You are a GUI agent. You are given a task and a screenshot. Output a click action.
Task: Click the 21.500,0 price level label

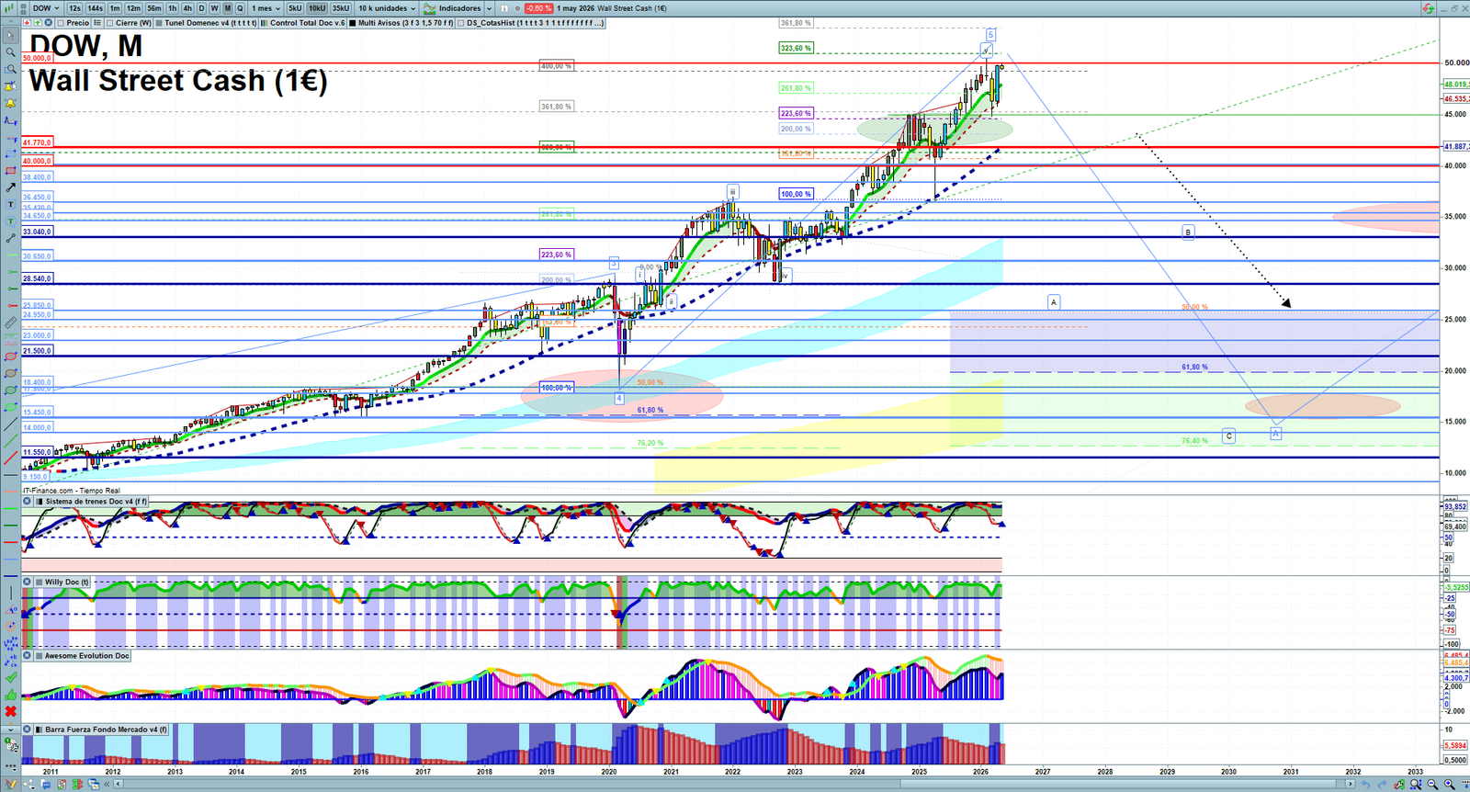(38, 351)
